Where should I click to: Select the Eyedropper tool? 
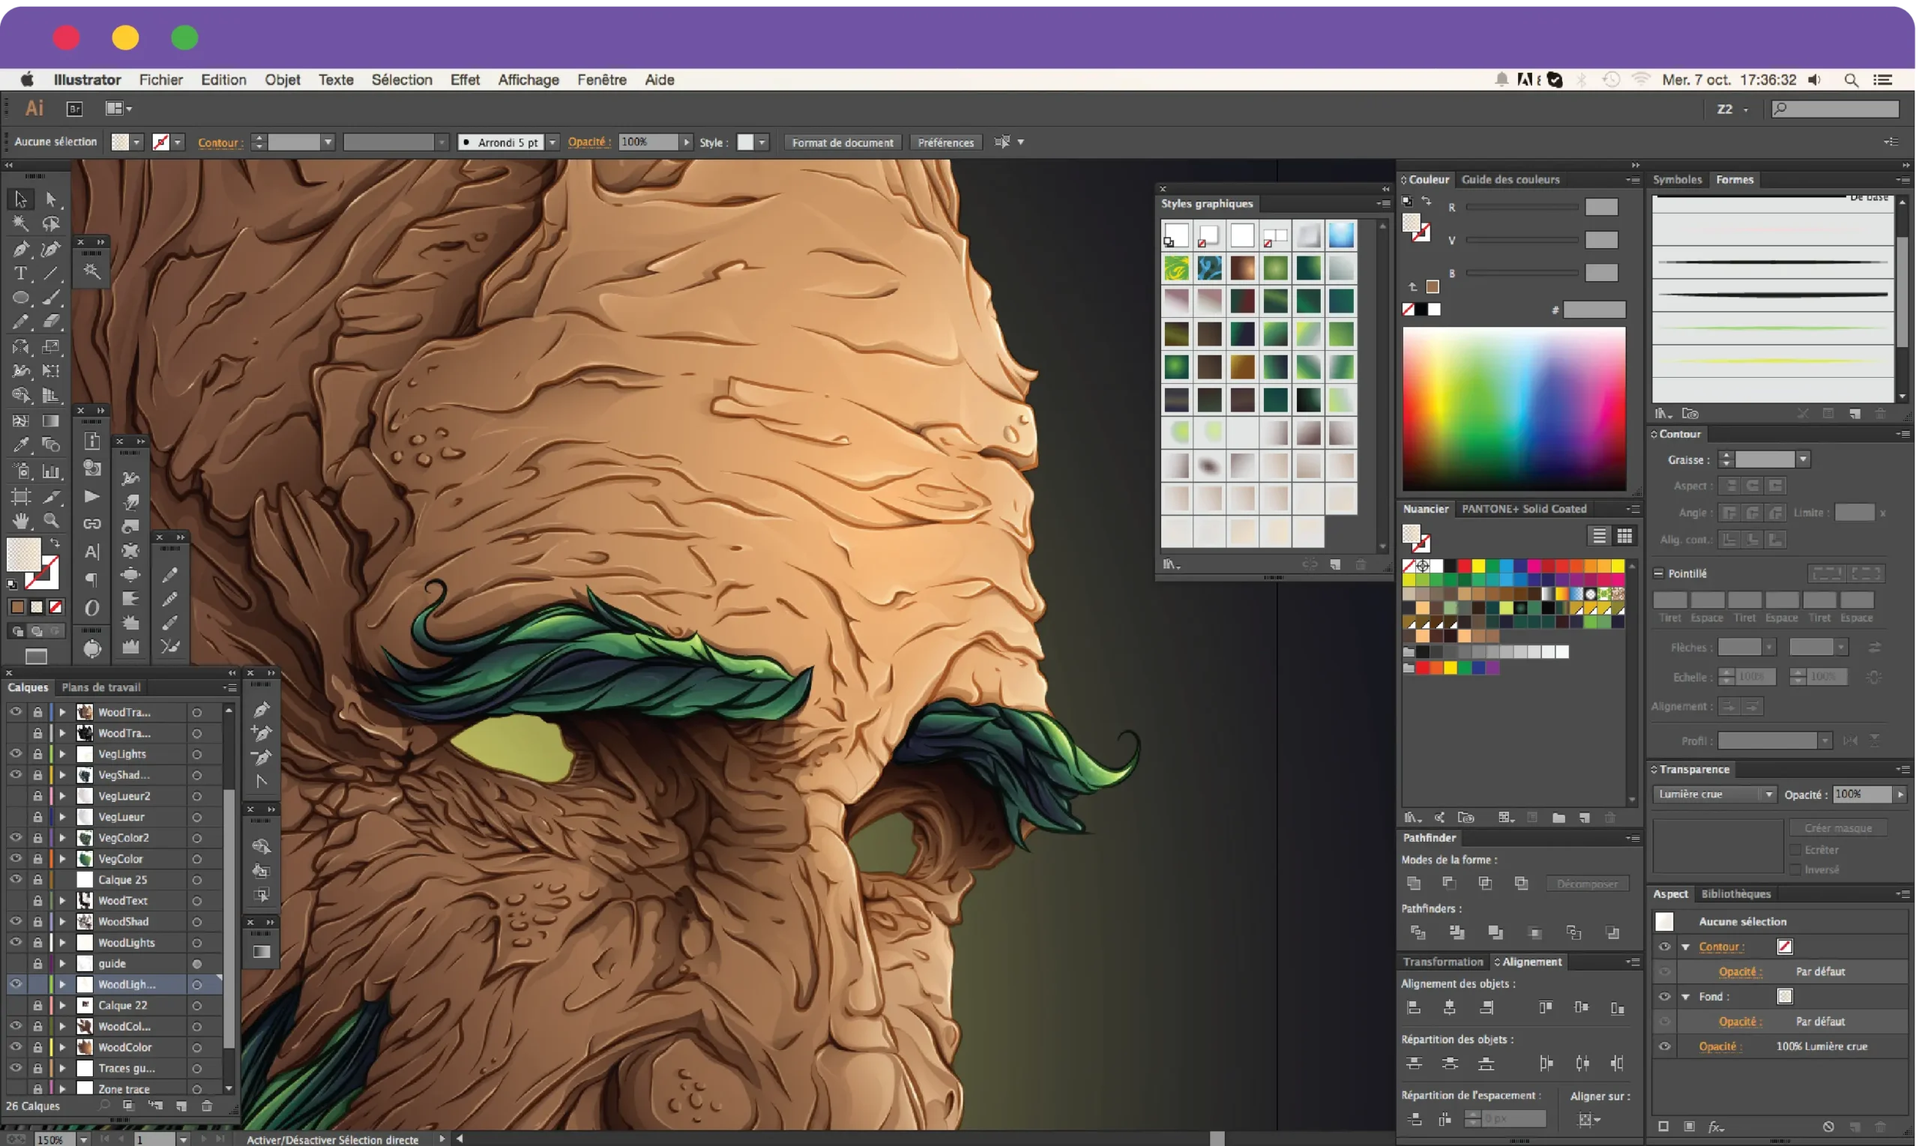click(20, 445)
